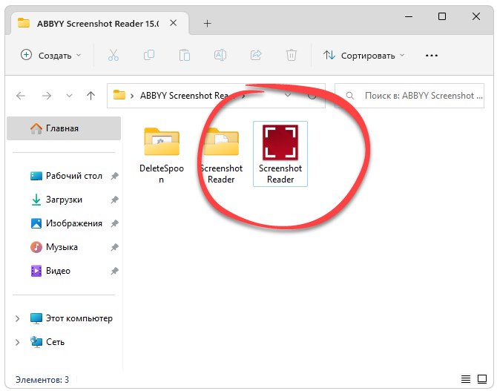Click the Copy icon in toolbar

tap(149, 55)
